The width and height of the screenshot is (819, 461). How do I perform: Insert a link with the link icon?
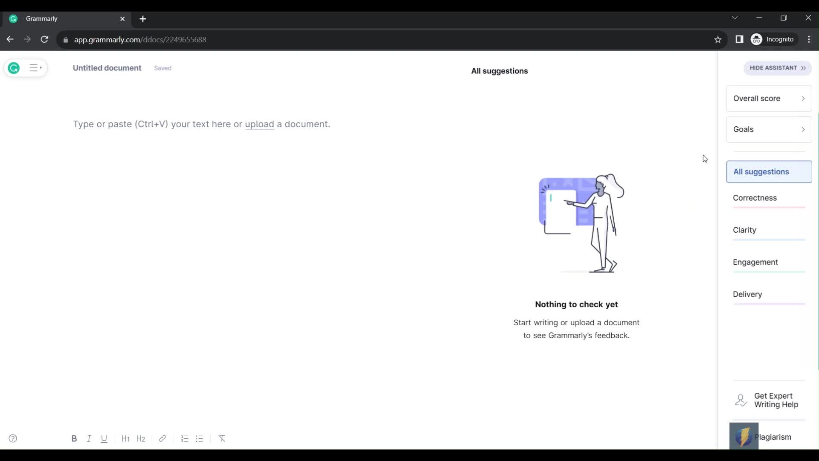[162, 438]
